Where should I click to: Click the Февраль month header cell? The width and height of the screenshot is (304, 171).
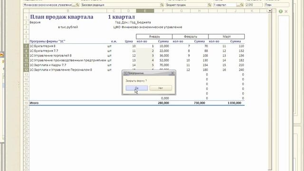[x=190, y=37]
